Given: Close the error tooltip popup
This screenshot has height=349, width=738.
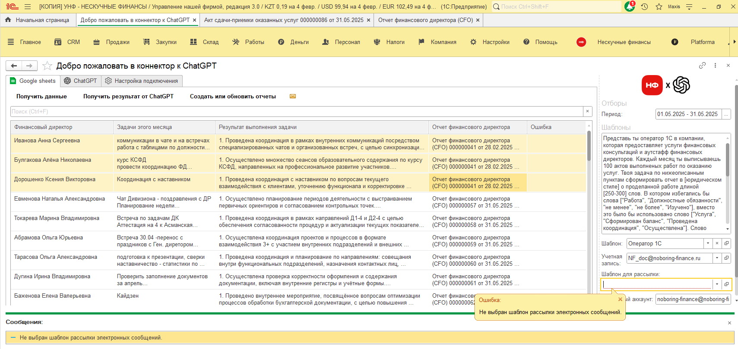Looking at the screenshot, I should coord(620,299).
